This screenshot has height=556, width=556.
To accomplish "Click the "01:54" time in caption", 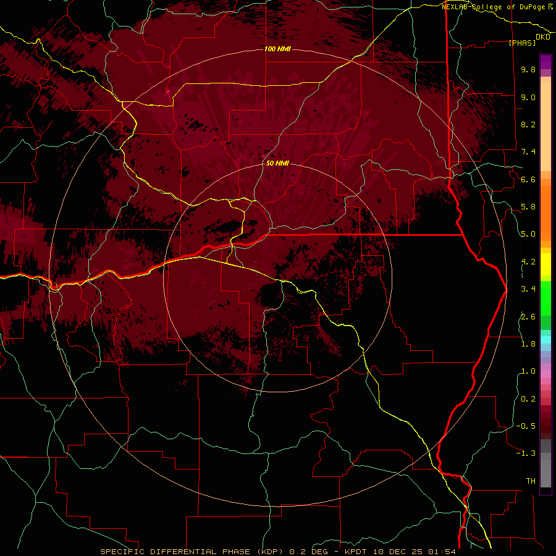I will coord(441,552).
